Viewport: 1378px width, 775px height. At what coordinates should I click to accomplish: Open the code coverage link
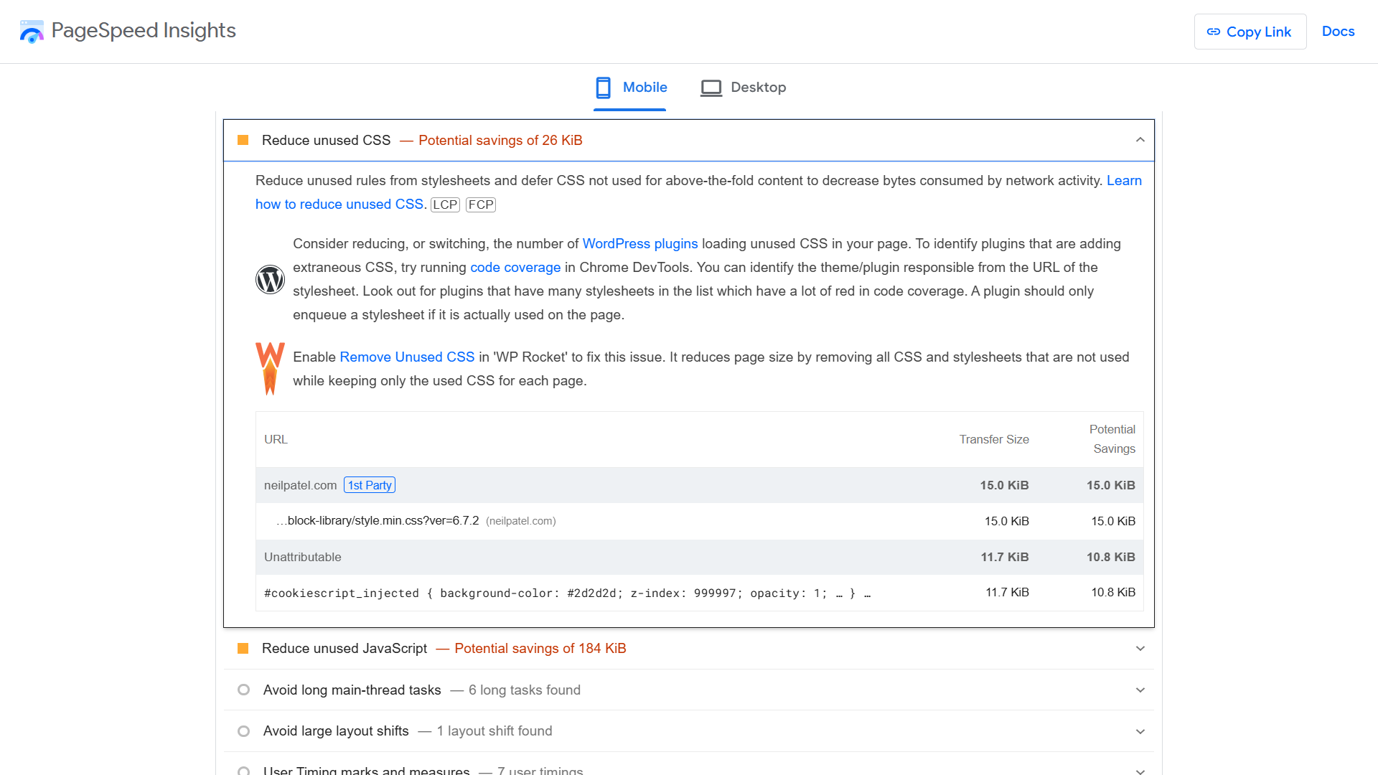(515, 268)
